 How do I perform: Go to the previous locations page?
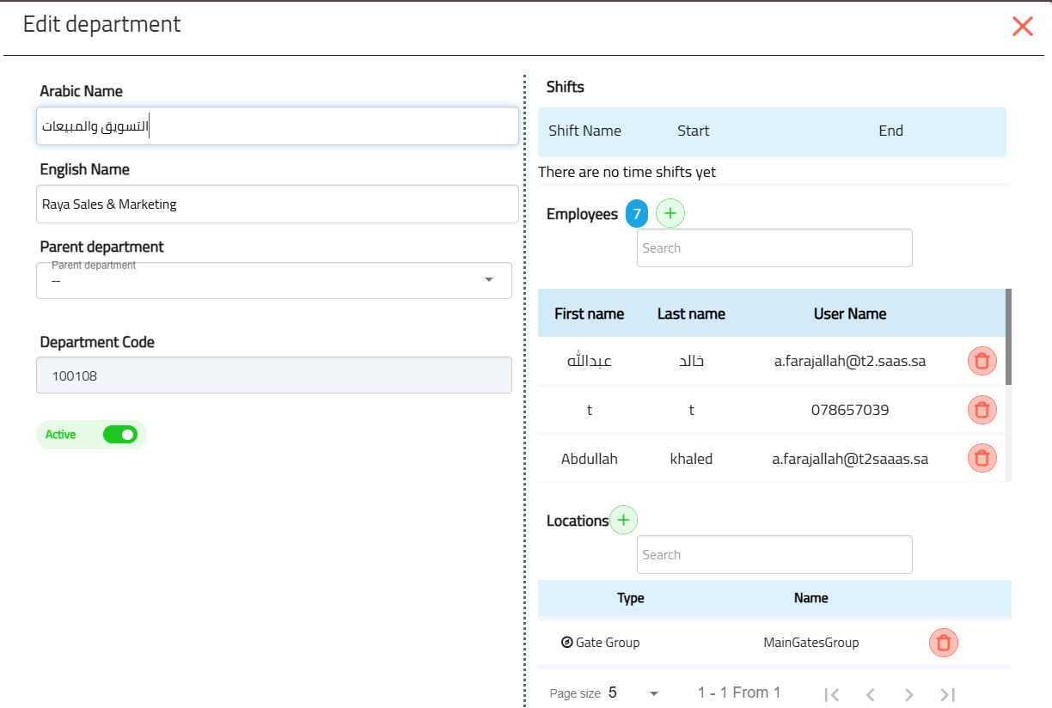870,694
